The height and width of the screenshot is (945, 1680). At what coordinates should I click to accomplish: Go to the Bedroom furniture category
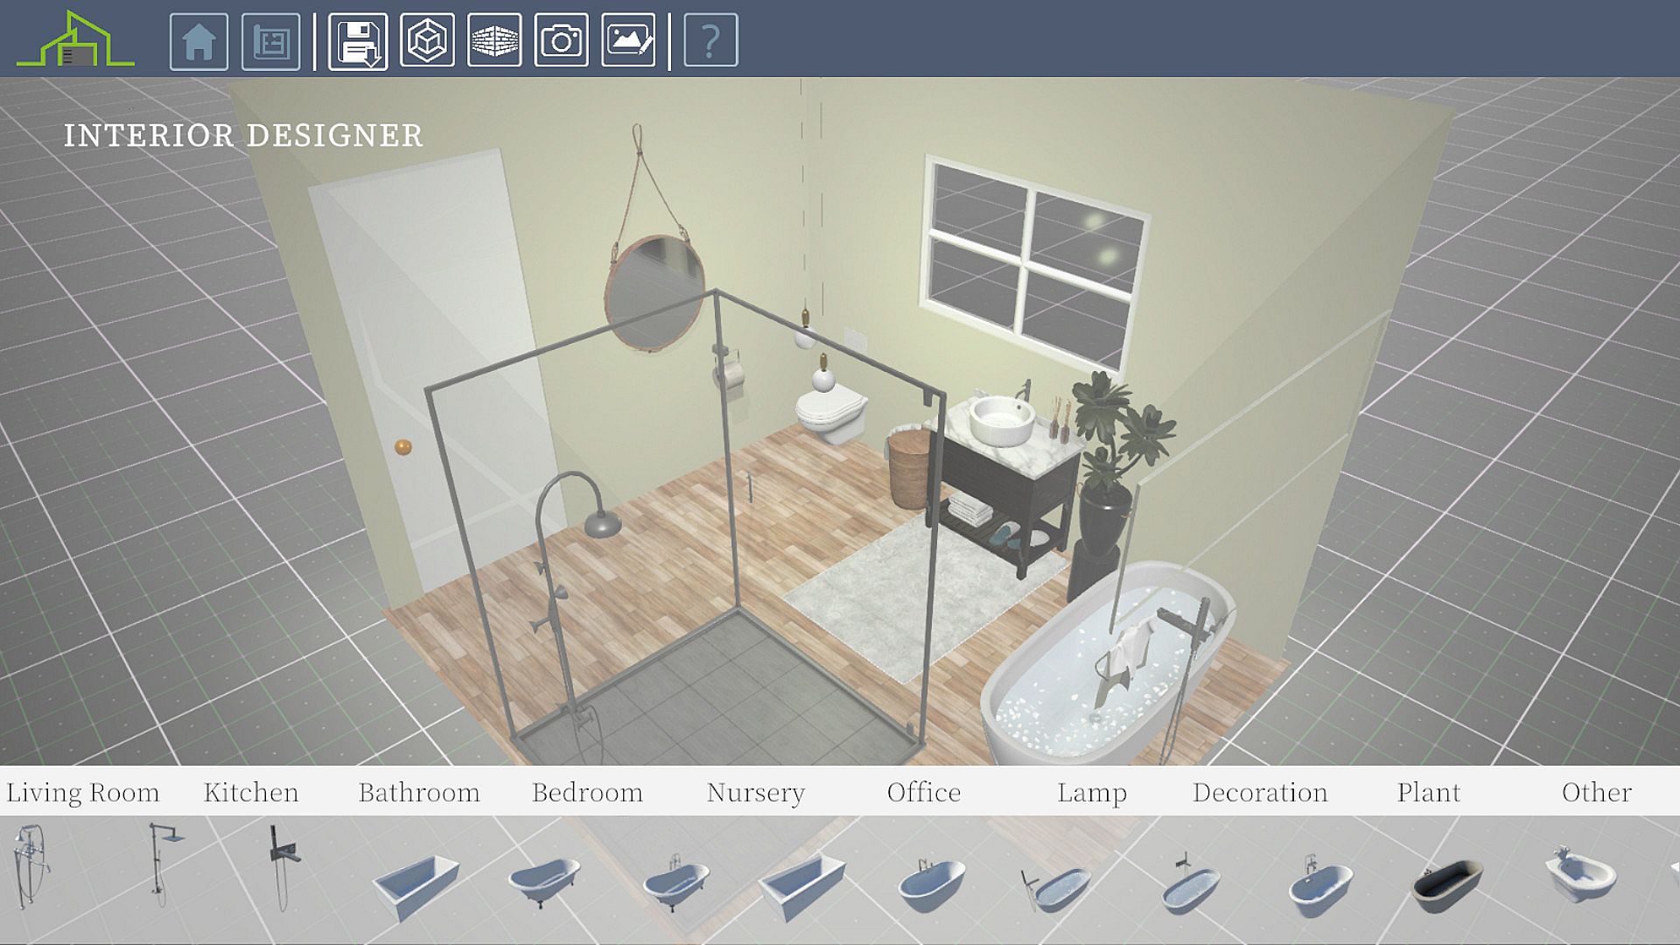tap(587, 793)
